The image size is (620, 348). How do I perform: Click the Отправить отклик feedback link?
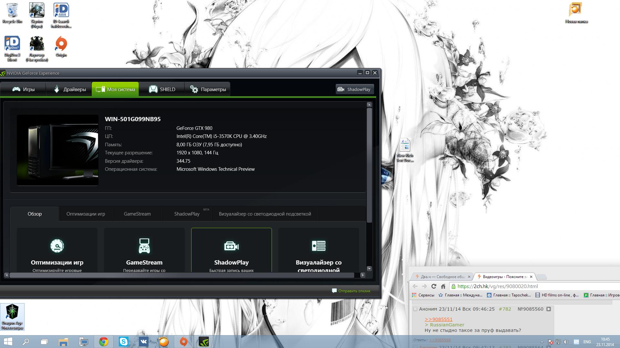pos(351,291)
